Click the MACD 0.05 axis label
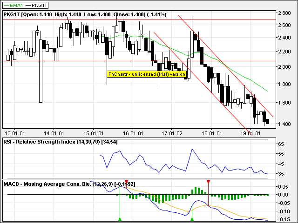Image resolution: width=298 pixels, height=223 pixels. (x=283, y=187)
